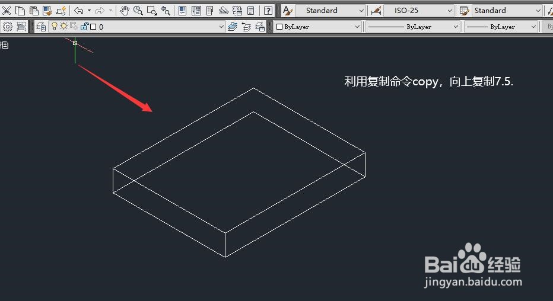Select the Zoom Window tool
Viewport: 553px width, 301px height.
(x=152, y=11)
